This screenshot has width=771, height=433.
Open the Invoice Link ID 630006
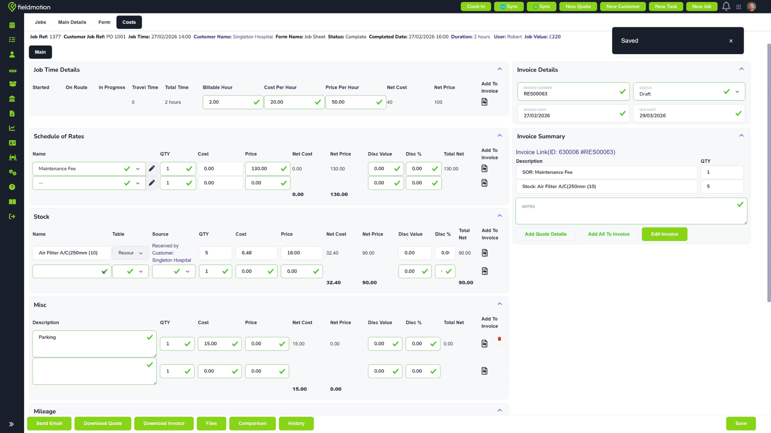[565, 152]
